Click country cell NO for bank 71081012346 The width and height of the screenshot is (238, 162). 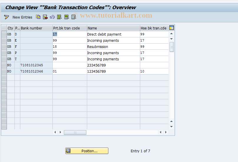pos(11,71)
